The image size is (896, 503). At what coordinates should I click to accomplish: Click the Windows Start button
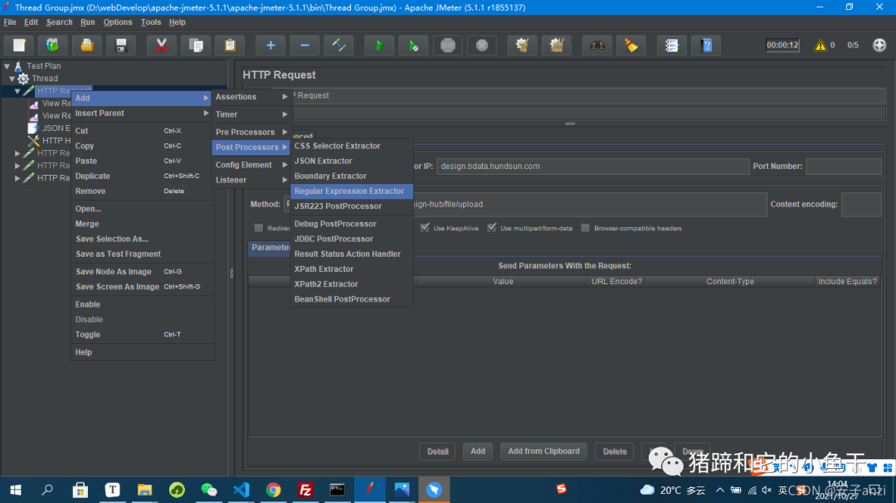point(16,490)
